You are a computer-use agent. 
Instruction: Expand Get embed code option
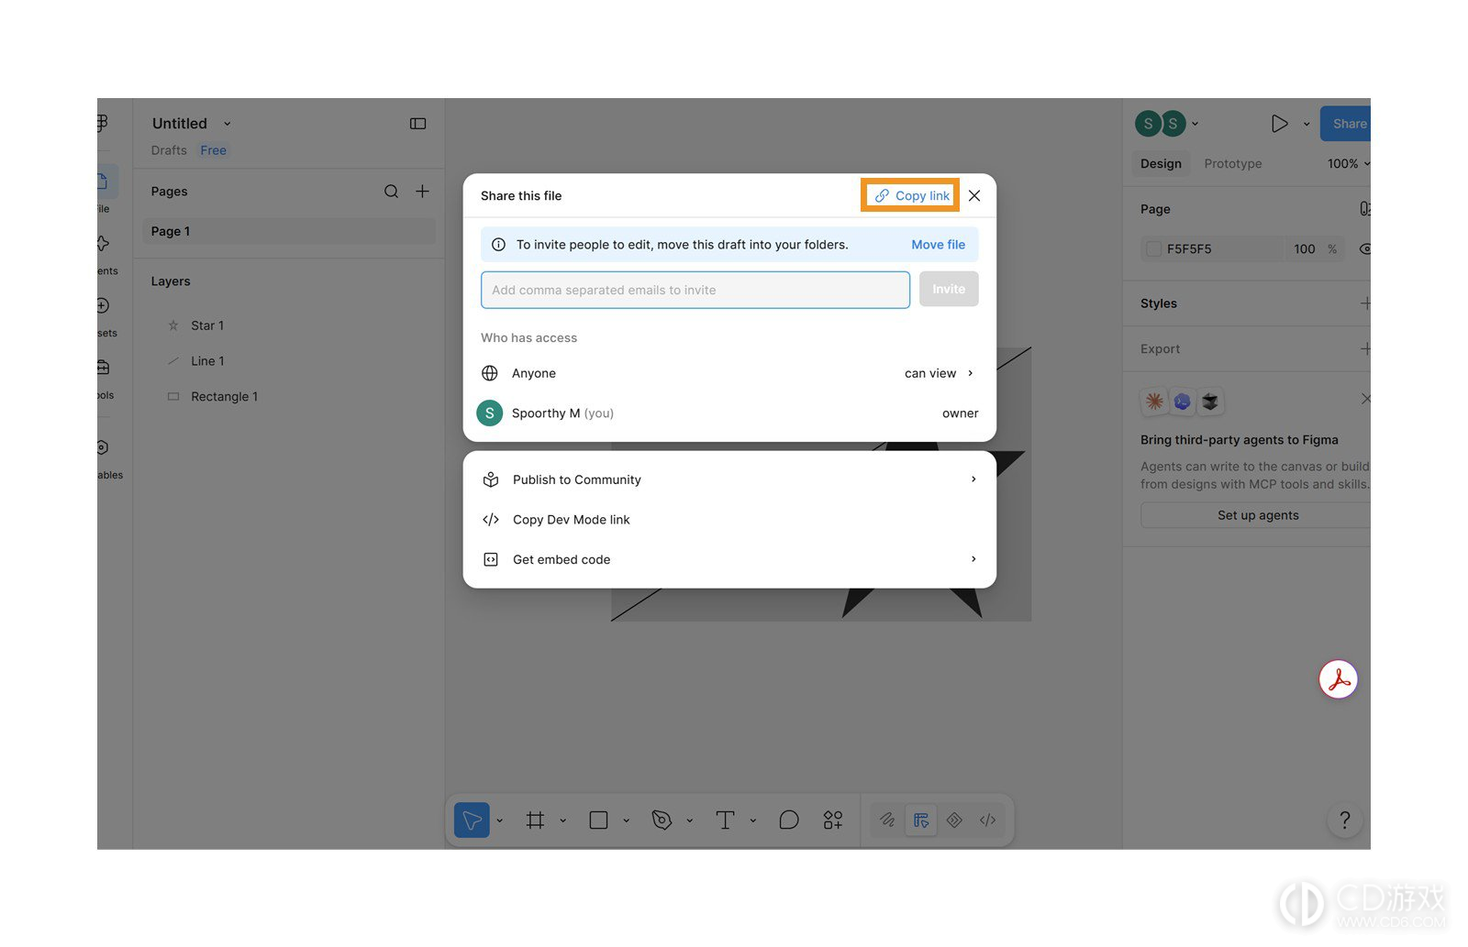[729, 559]
